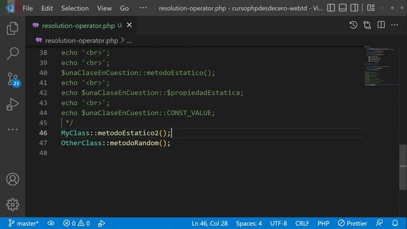The image size is (407, 229).
Task: Expand the breadcrumb ellipsis symbol path
Action: (129, 41)
